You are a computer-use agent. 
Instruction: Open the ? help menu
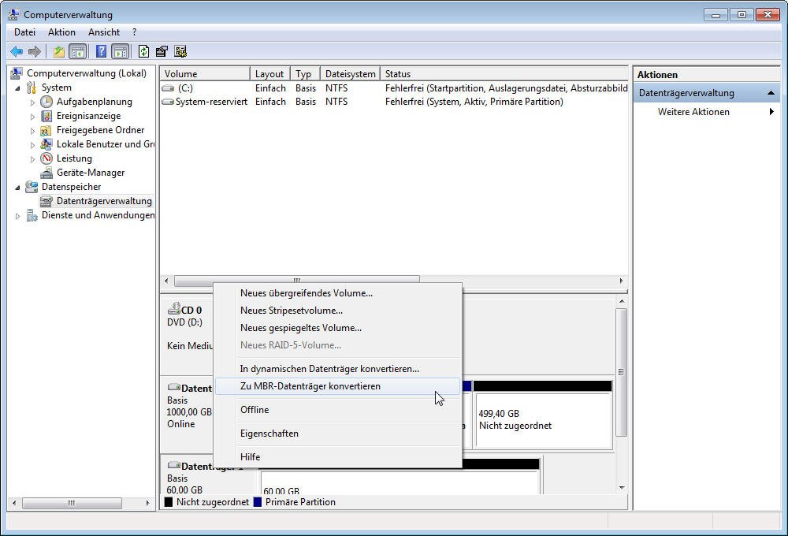coord(134,32)
